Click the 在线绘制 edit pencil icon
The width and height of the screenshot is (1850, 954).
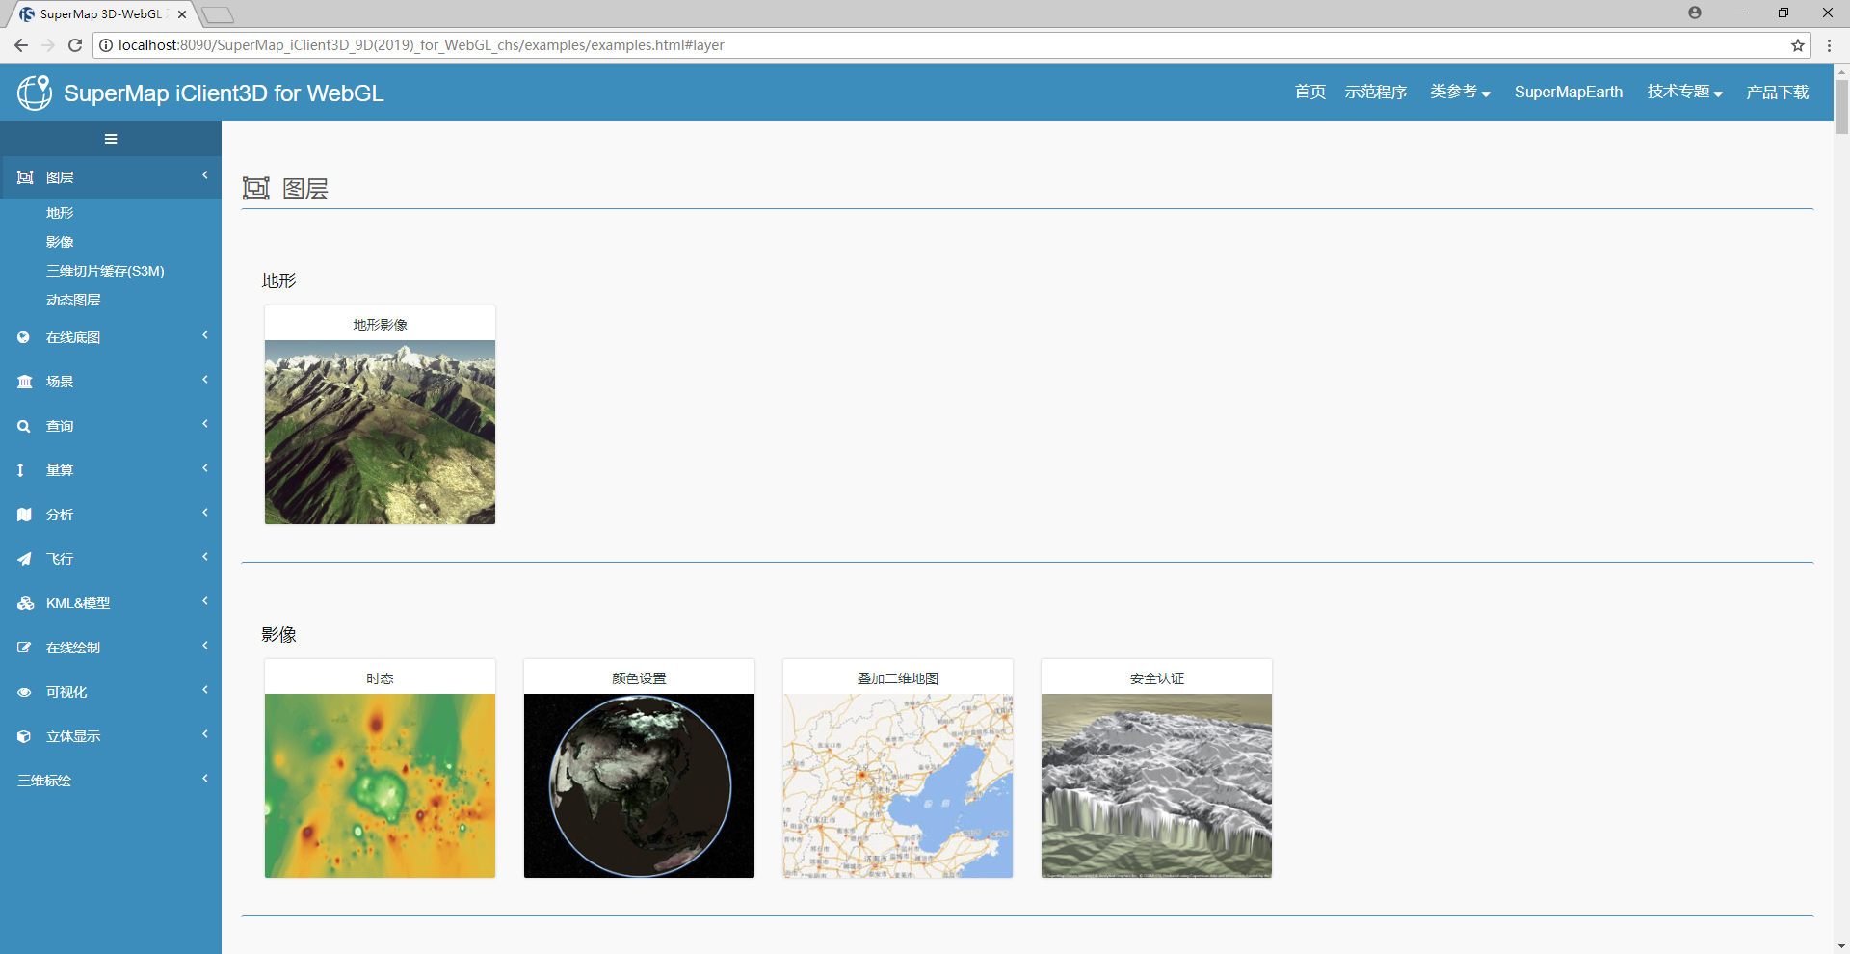pyautogui.click(x=24, y=648)
